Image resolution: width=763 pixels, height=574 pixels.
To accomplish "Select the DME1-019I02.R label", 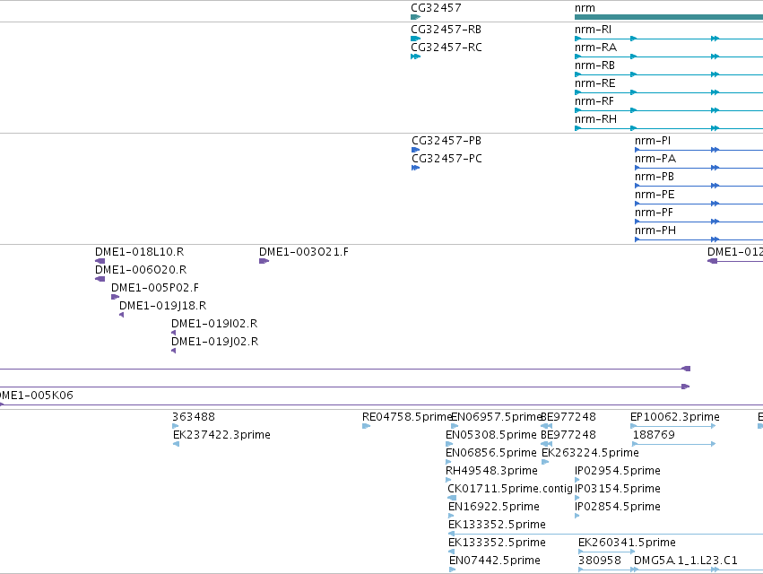I will (214, 324).
